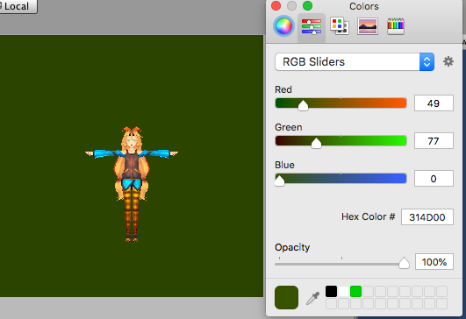
Task: Open the RGB Sliders mode dropdown
Action: pos(355,62)
